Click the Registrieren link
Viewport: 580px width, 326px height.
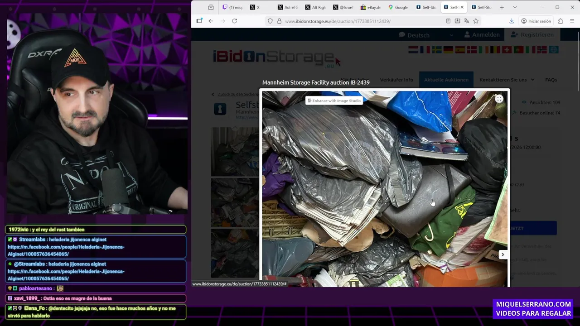click(x=532, y=35)
